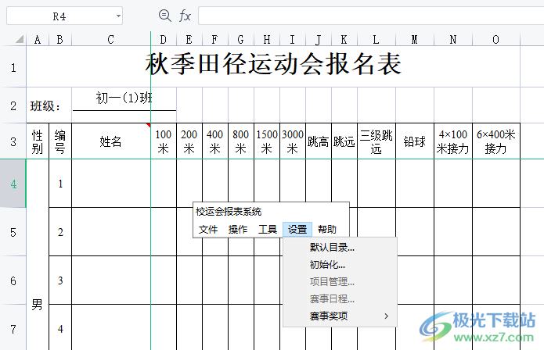Click the 性别 header cell

38,141
